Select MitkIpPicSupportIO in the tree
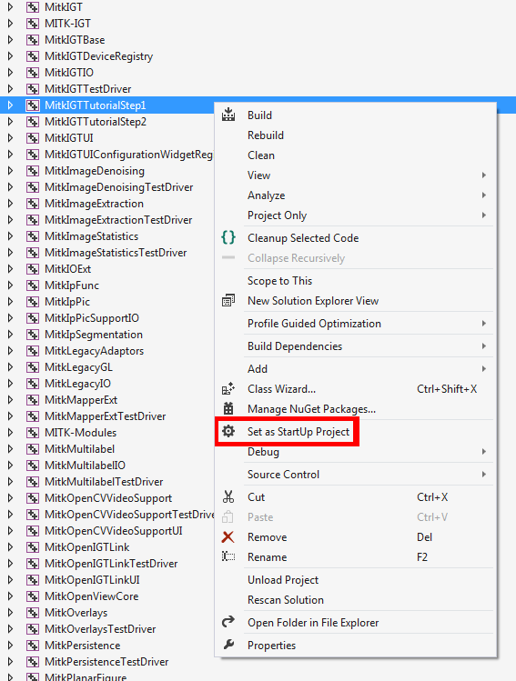This screenshot has width=516, height=681. (92, 318)
